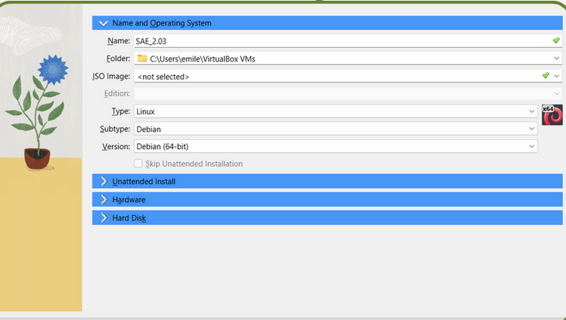Screen dimensions: 566x320
Task: Click the chevron icon beside Unattended Install
Action: [x=104, y=182]
